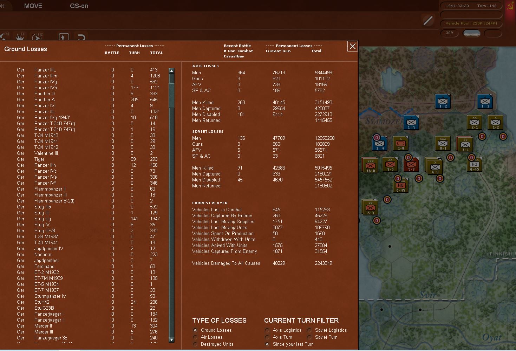This screenshot has width=516, height=351.
Task: Click the Panzer IVh losses row
Action: tap(89, 88)
